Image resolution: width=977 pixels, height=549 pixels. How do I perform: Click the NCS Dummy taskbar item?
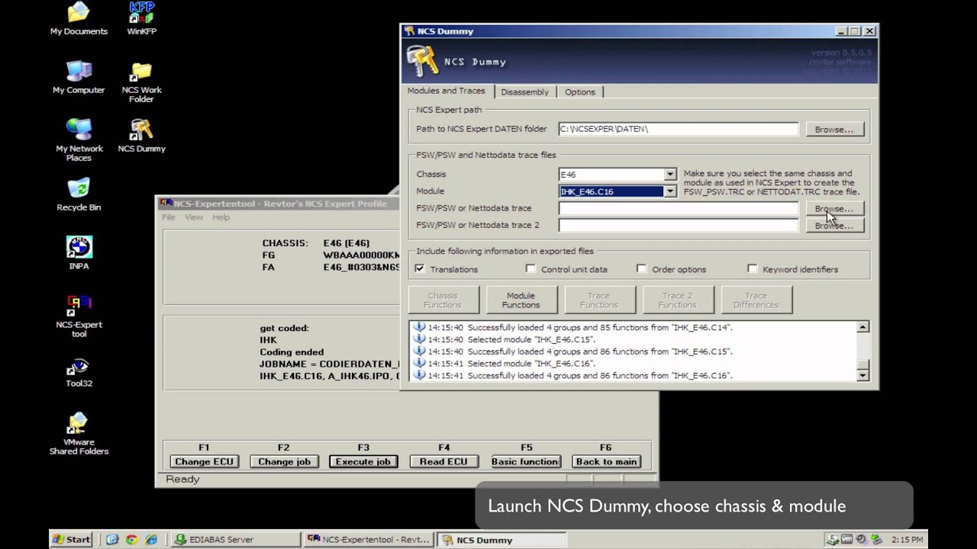pyautogui.click(x=502, y=539)
